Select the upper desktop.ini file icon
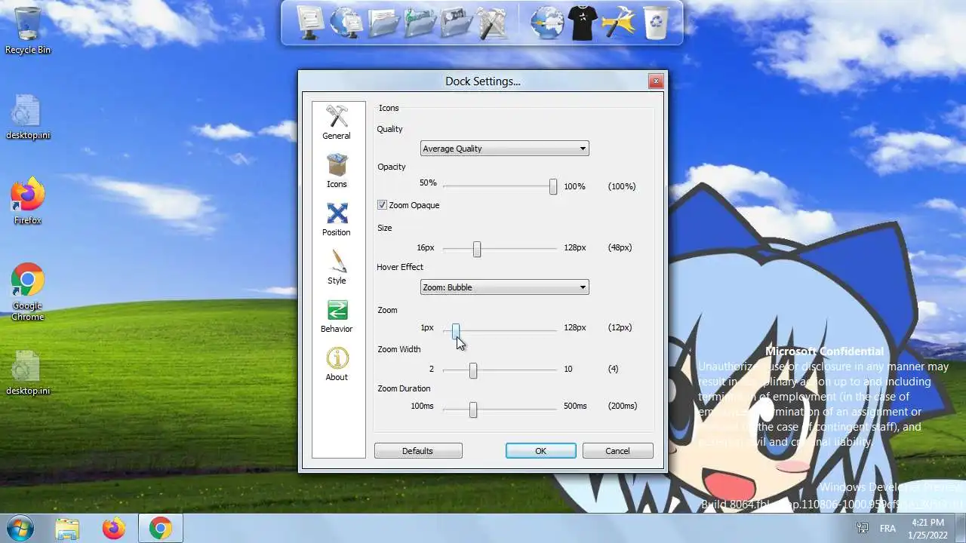The height and width of the screenshot is (543, 966). (x=28, y=117)
